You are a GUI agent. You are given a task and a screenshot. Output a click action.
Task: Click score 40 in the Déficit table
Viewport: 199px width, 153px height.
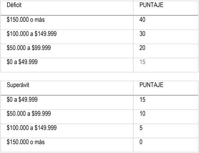coord(142,20)
